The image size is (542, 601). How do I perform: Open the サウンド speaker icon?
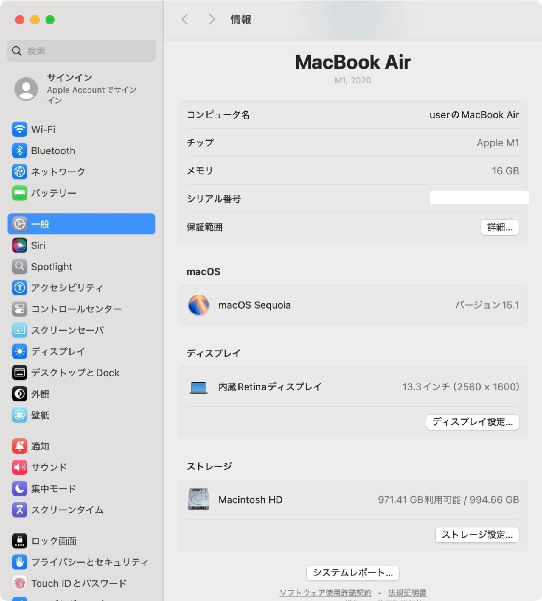[20, 467]
